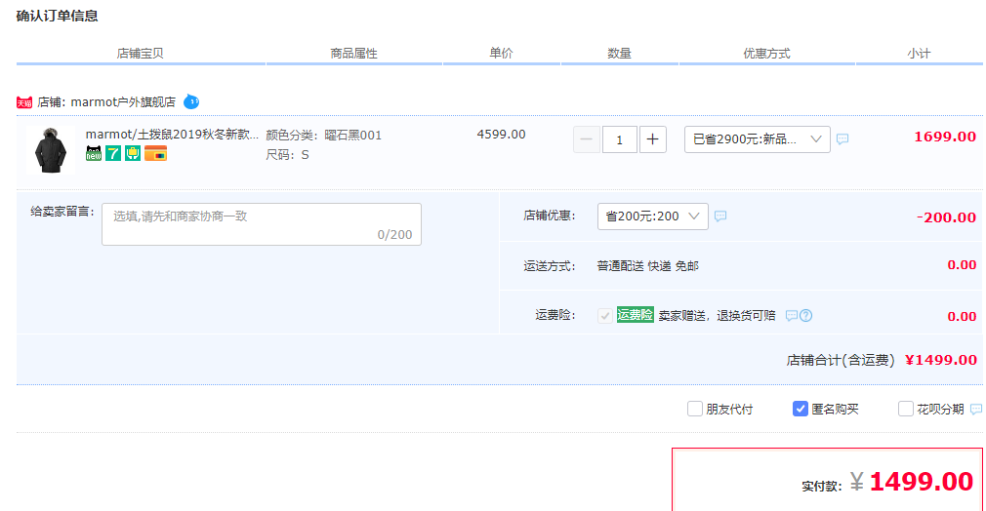Click the 实付款 amount ¥1499.00
Screen dimensions: 986x511
pyautogui.click(x=912, y=482)
